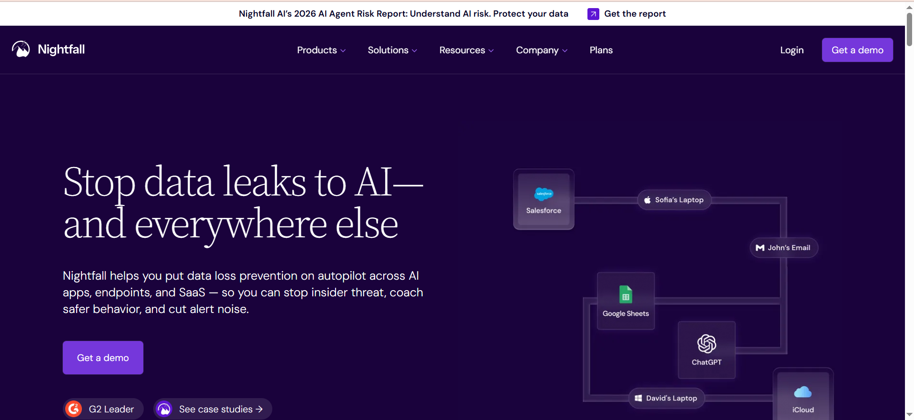Viewport: 914px width, 420px height.
Task: Click the Gmail icon on John's Email
Action: (x=760, y=248)
